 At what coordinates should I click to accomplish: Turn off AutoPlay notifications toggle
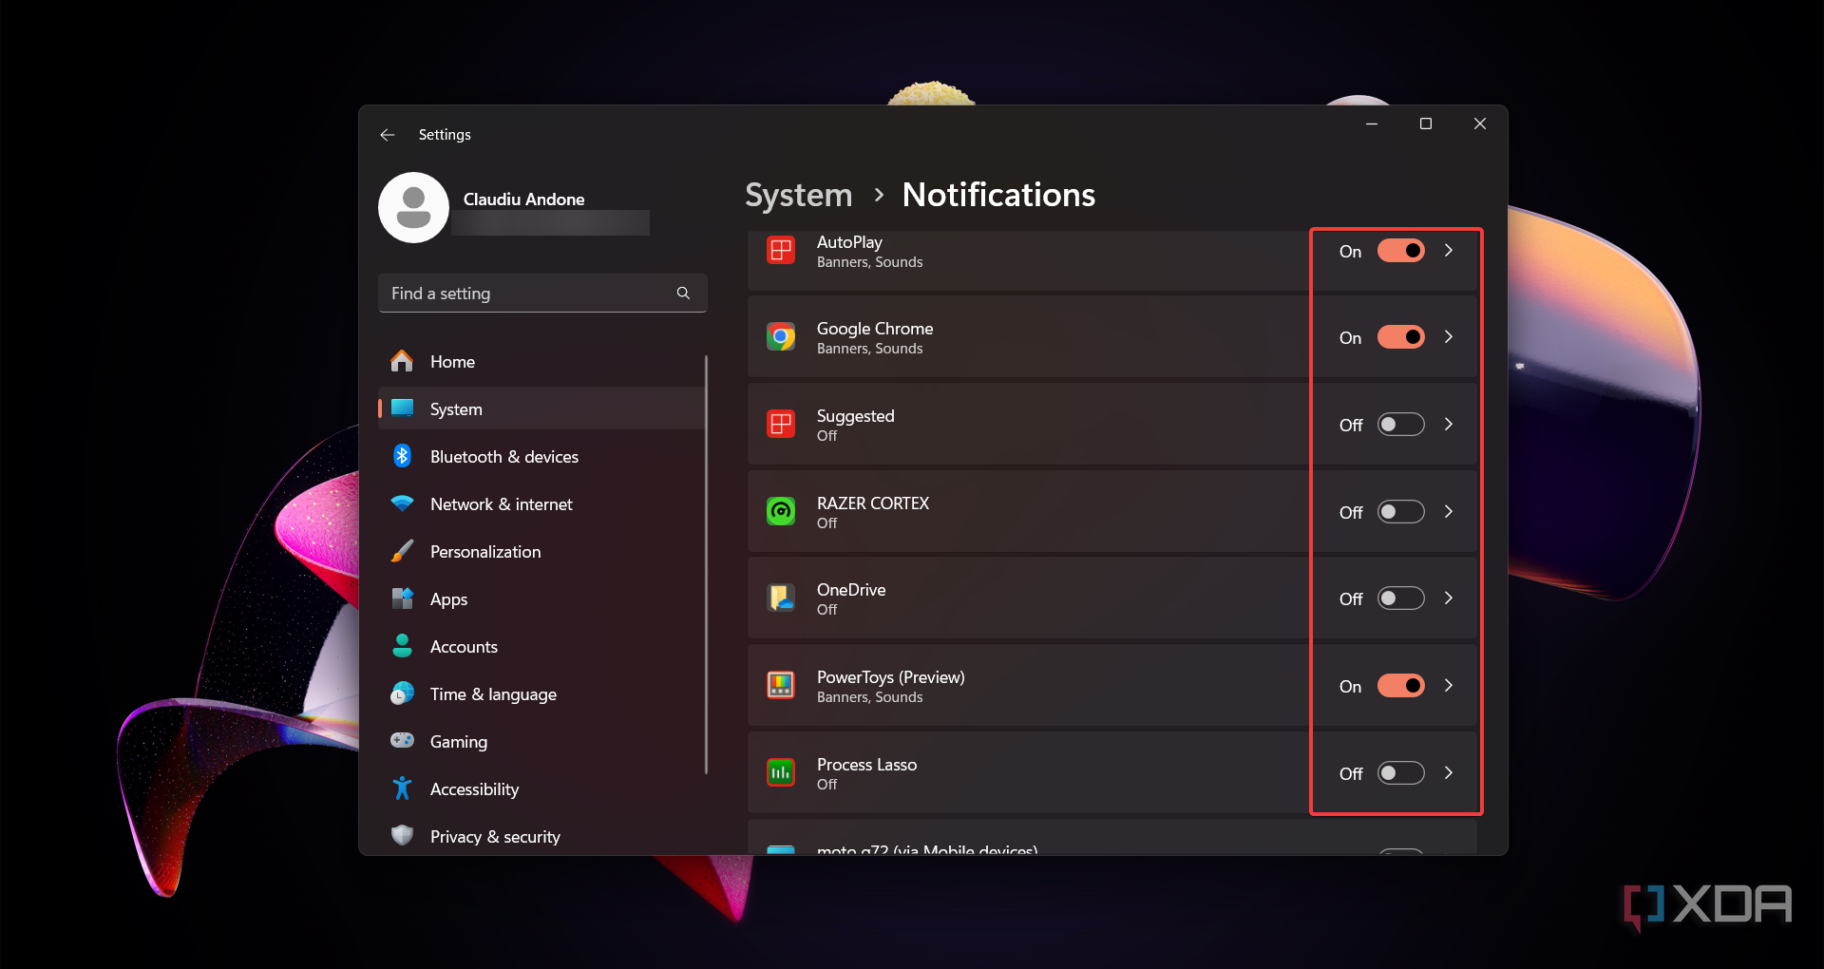(x=1401, y=251)
